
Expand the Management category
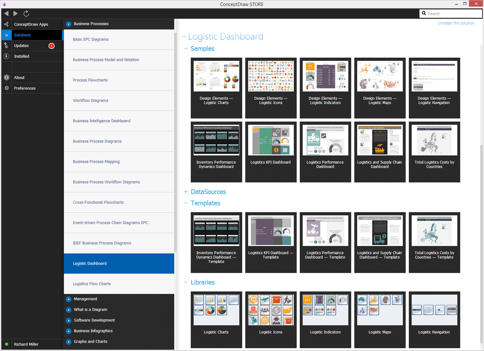(68, 299)
